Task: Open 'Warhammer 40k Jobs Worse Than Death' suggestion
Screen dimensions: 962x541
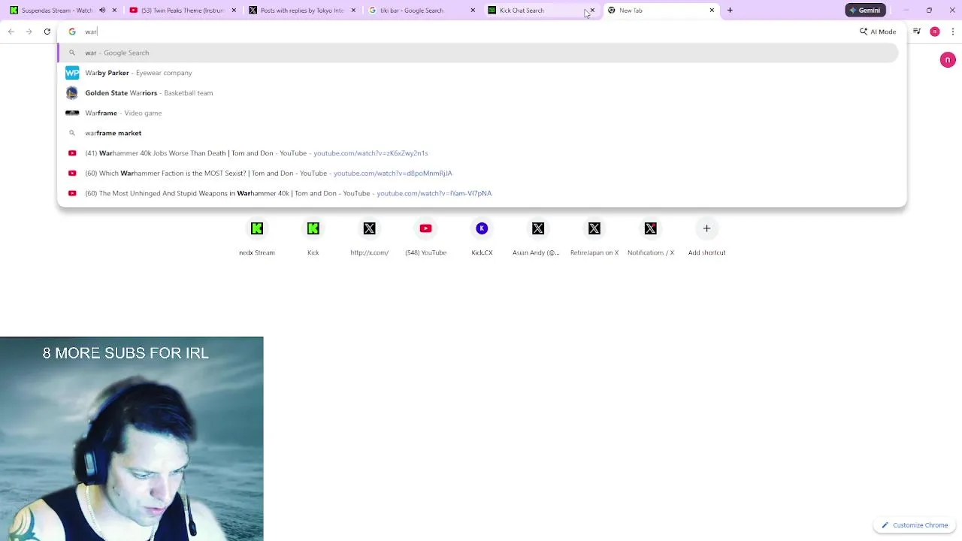Action: pyautogui.click(x=478, y=153)
